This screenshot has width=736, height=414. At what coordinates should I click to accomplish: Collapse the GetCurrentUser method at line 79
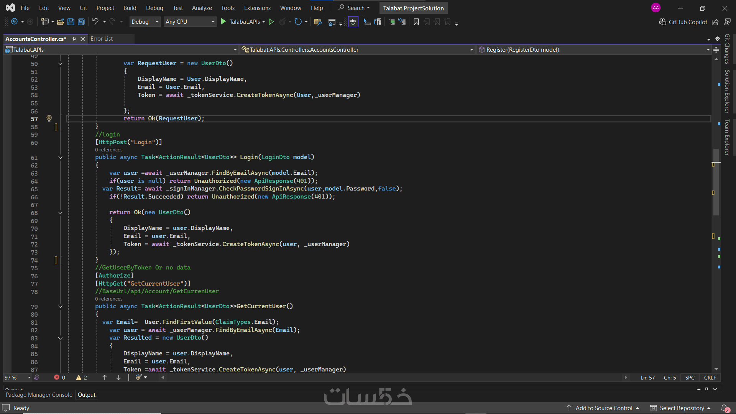60,307
